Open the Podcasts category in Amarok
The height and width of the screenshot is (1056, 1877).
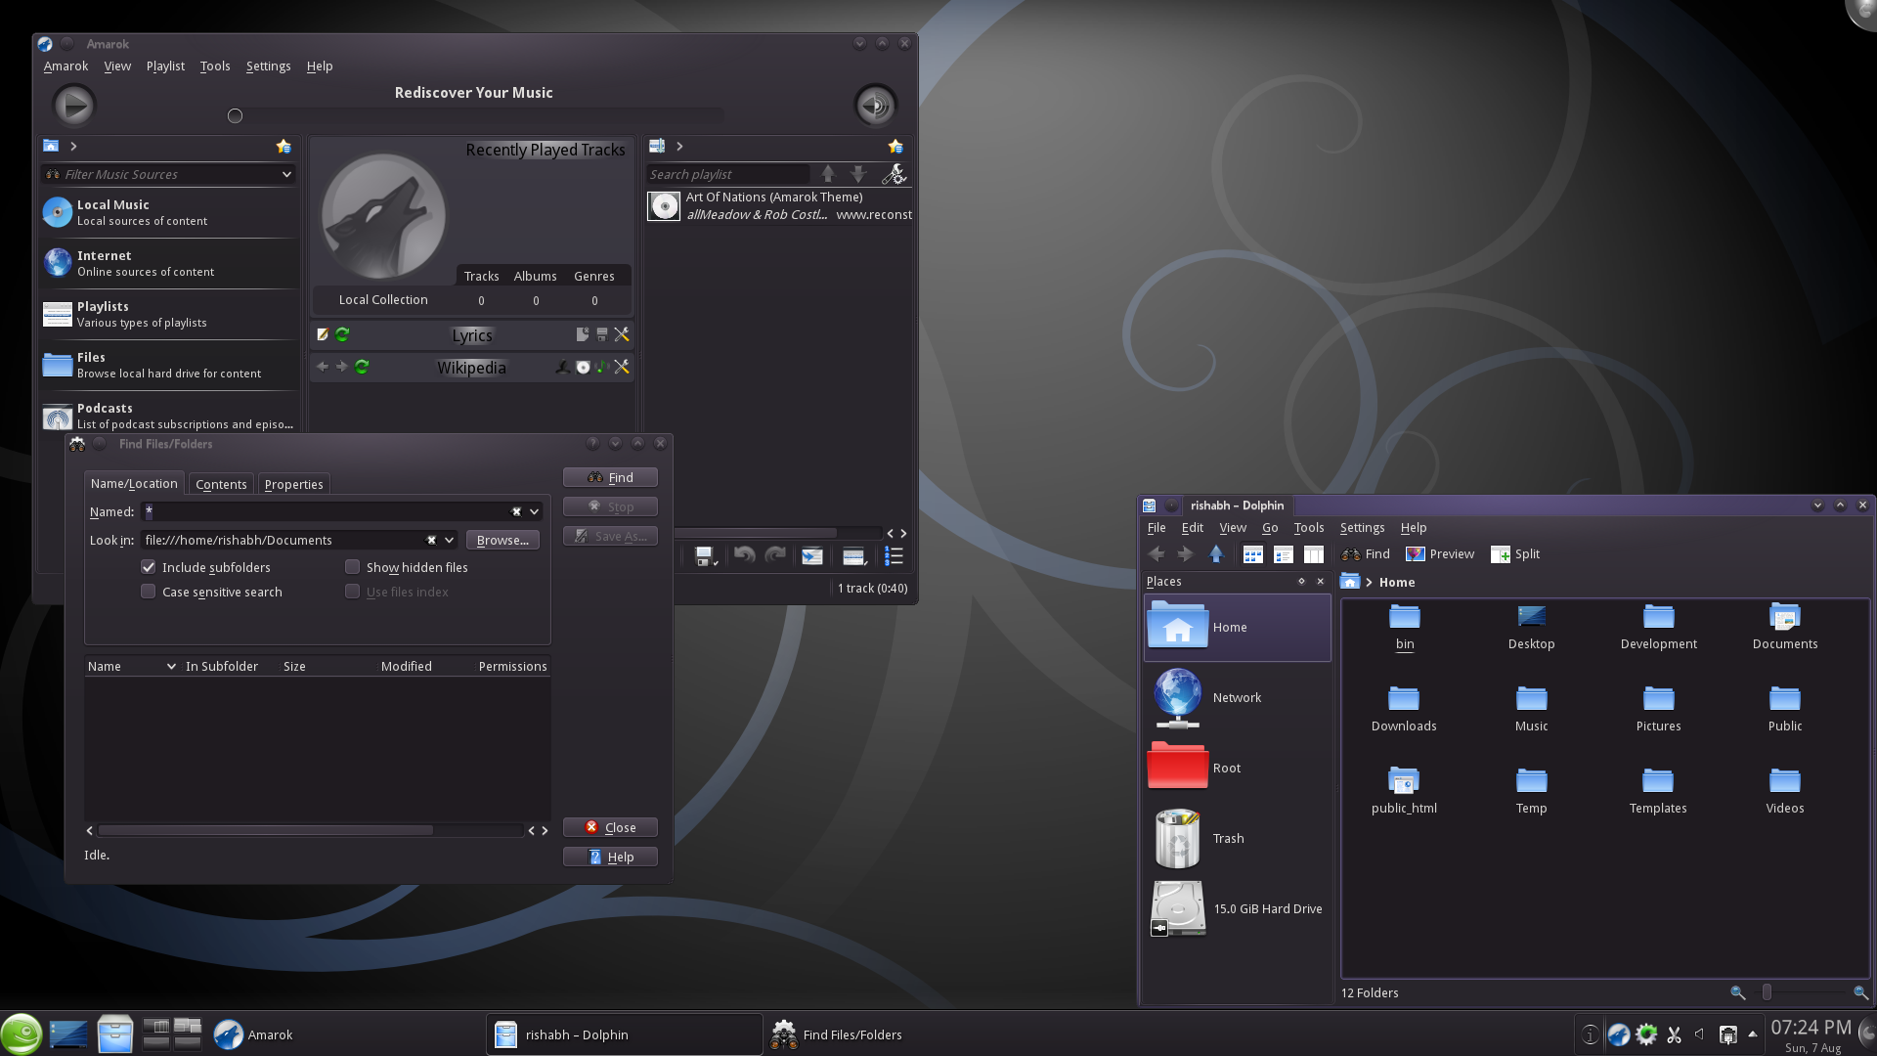(x=168, y=417)
